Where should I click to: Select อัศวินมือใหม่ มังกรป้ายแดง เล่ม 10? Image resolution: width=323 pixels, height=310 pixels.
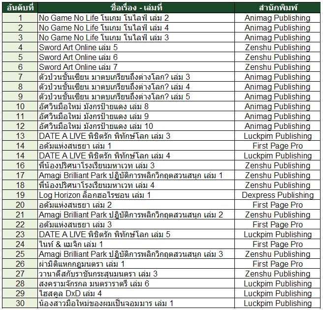point(136,126)
